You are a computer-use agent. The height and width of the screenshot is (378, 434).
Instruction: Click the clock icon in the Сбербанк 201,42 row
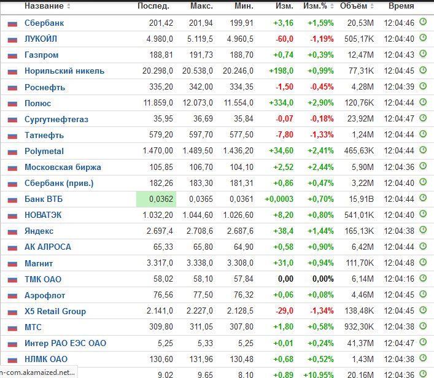(x=423, y=21)
